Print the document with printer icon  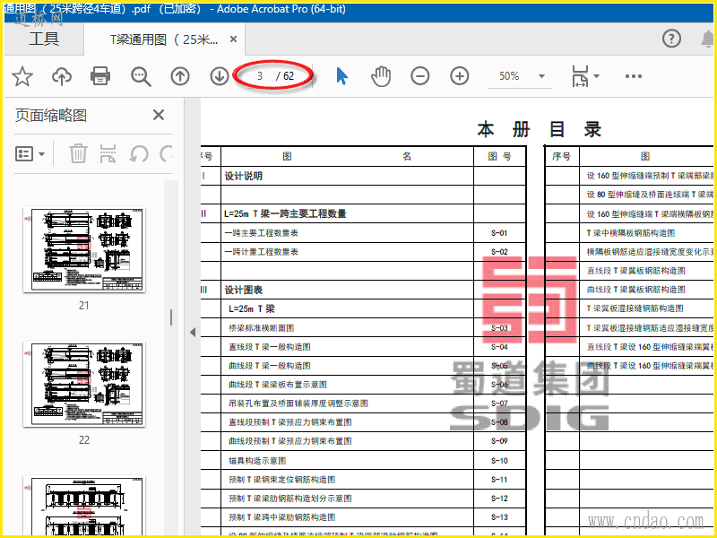(100, 76)
